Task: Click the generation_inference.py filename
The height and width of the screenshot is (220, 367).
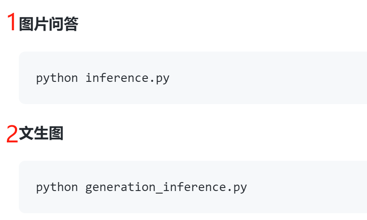Action: tap(166, 187)
